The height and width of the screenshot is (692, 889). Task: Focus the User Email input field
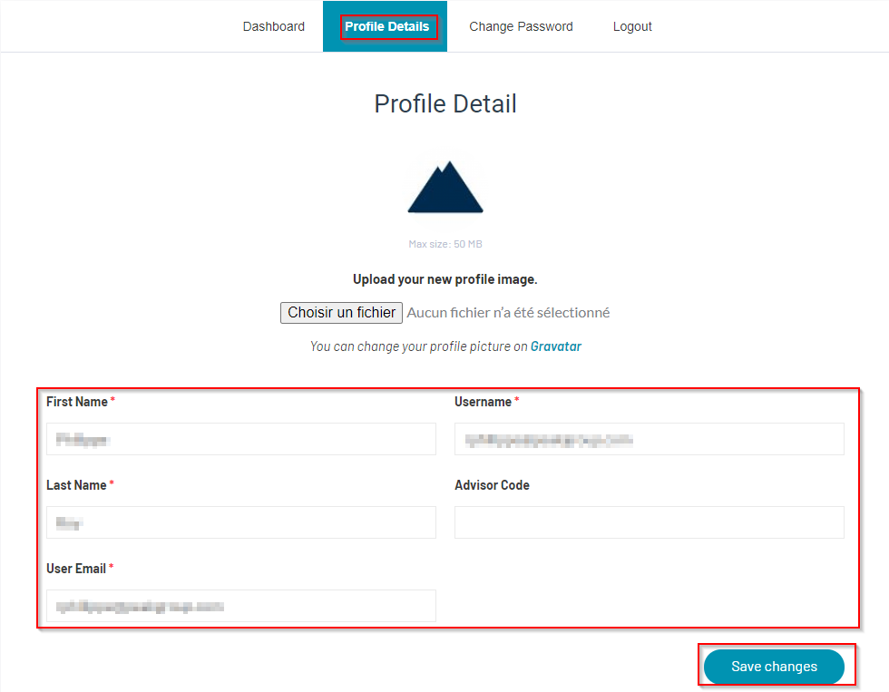coord(240,606)
